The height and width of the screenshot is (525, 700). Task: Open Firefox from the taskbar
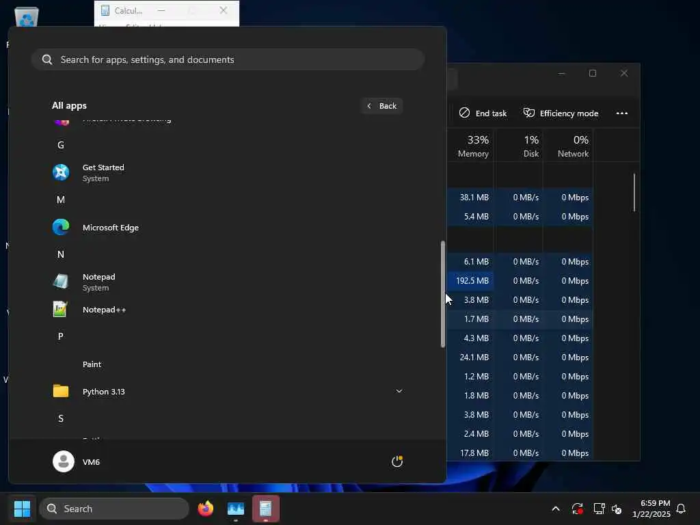tap(206, 509)
